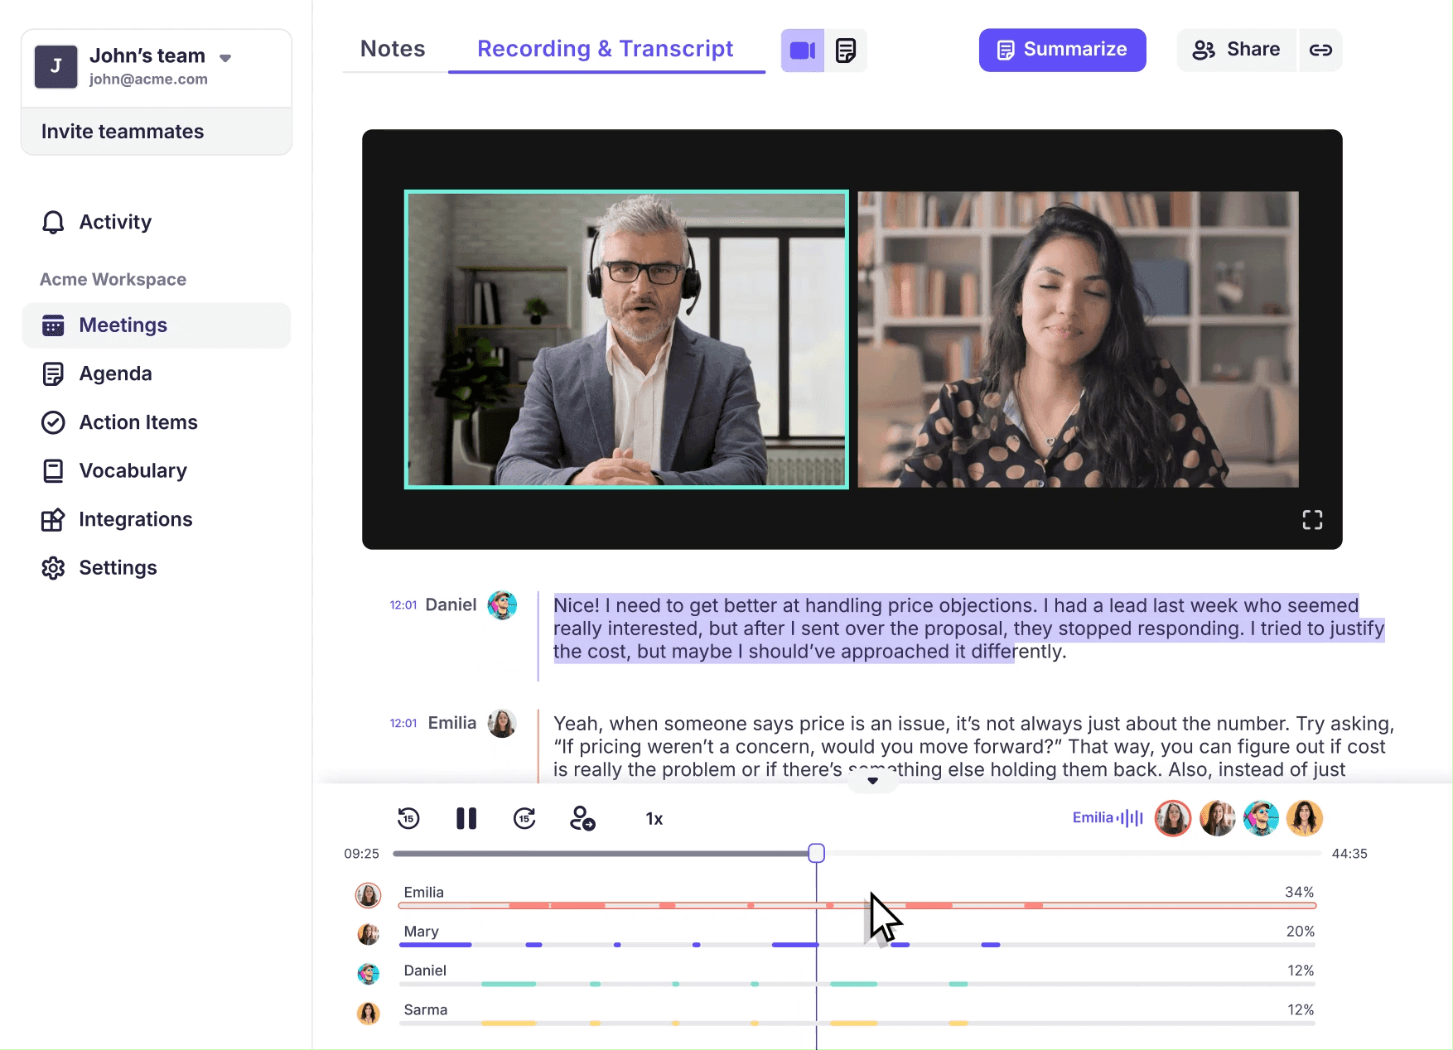Select the jump-to-next-speaker icon
The height and width of the screenshot is (1050, 1453).
tap(583, 819)
